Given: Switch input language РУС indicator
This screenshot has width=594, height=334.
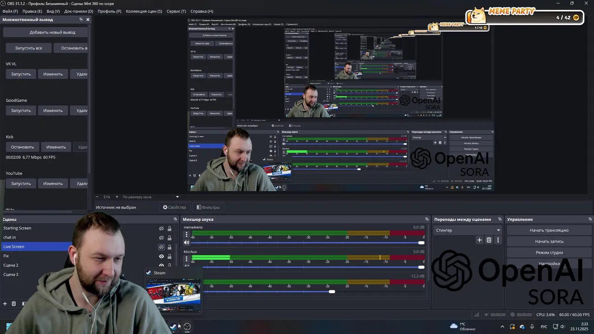Looking at the screenshot, I should (544, 327).
